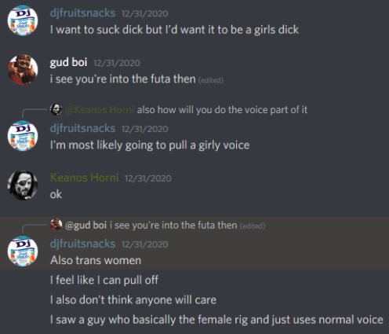Click djfruitsnacks avatar beside "Also trans women"
Viewport: 389px width, 334px height.
23,251
